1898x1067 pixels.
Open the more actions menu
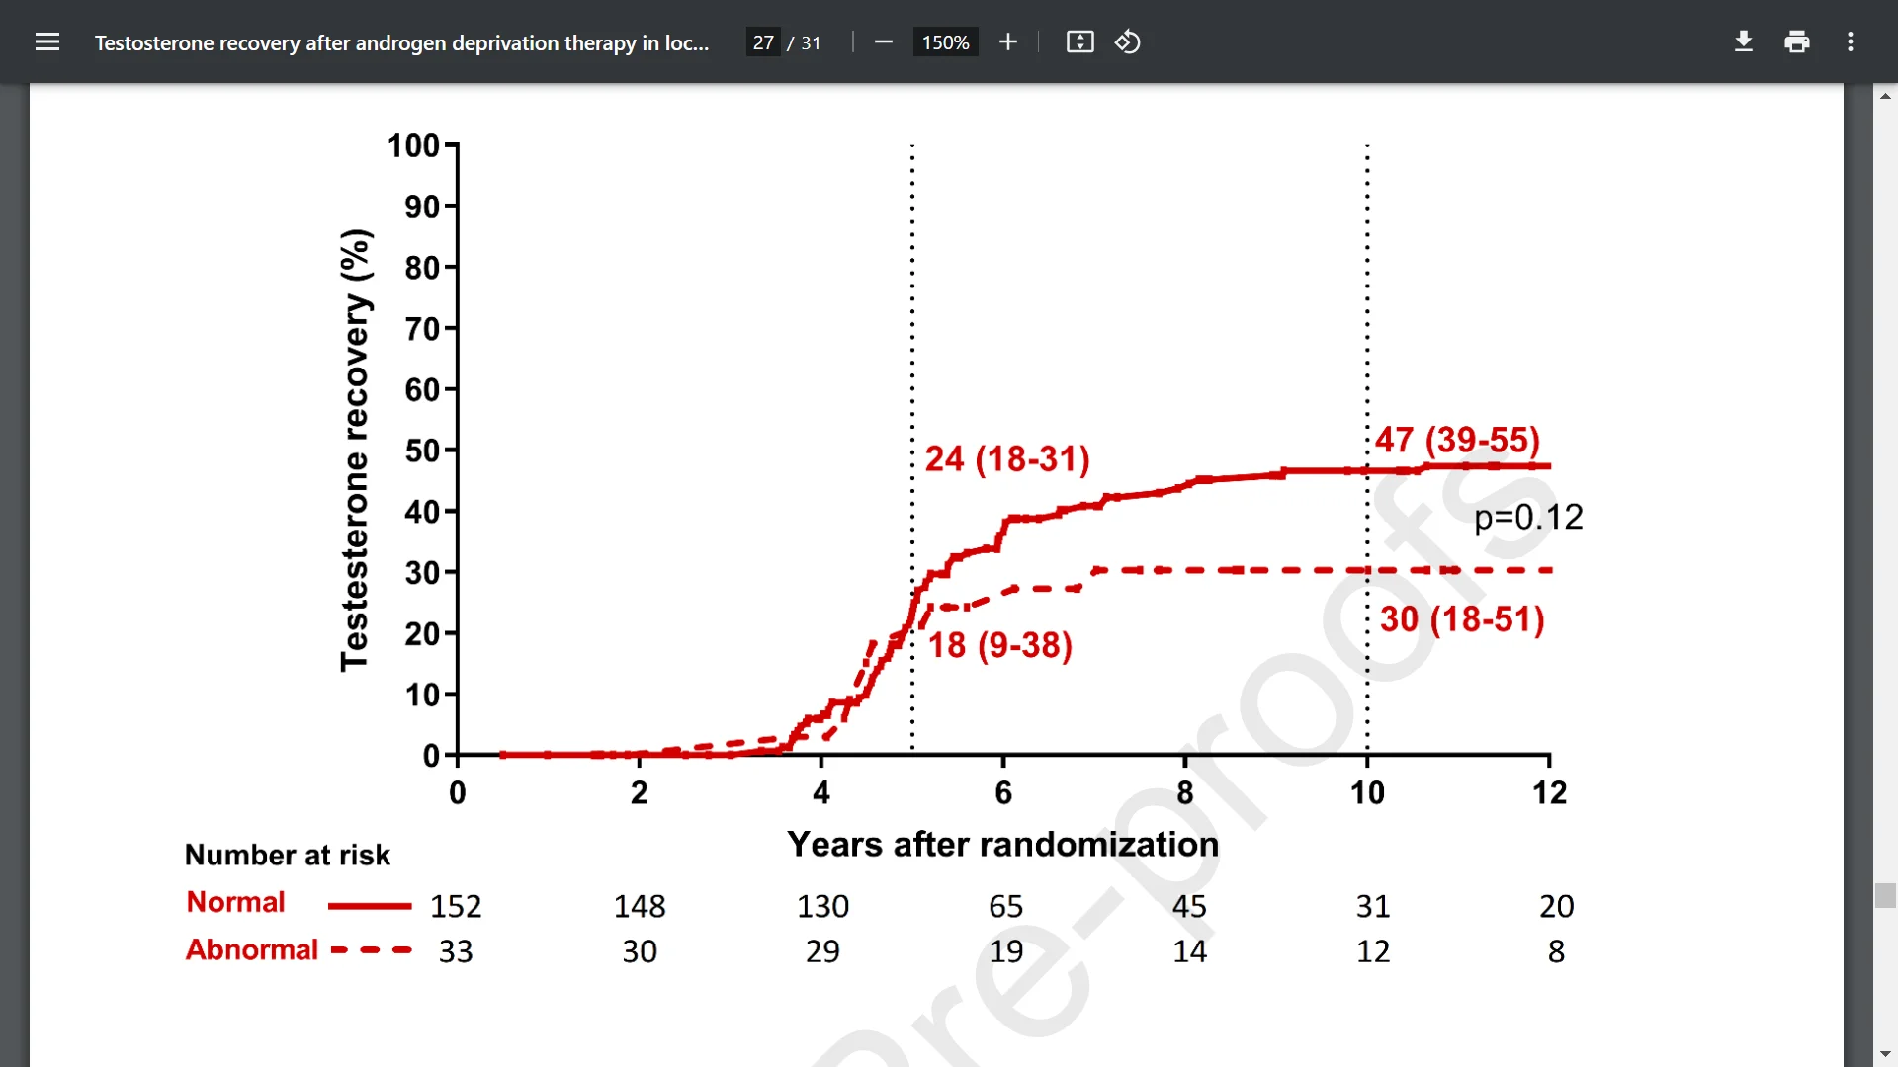[x=1851, y=42]
